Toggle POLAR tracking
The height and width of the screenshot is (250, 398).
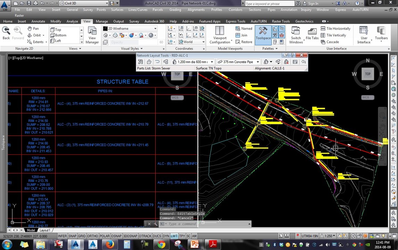click(105, 236)
